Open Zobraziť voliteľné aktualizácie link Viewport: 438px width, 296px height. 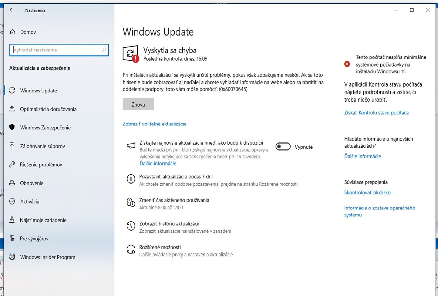pos(155,124)
